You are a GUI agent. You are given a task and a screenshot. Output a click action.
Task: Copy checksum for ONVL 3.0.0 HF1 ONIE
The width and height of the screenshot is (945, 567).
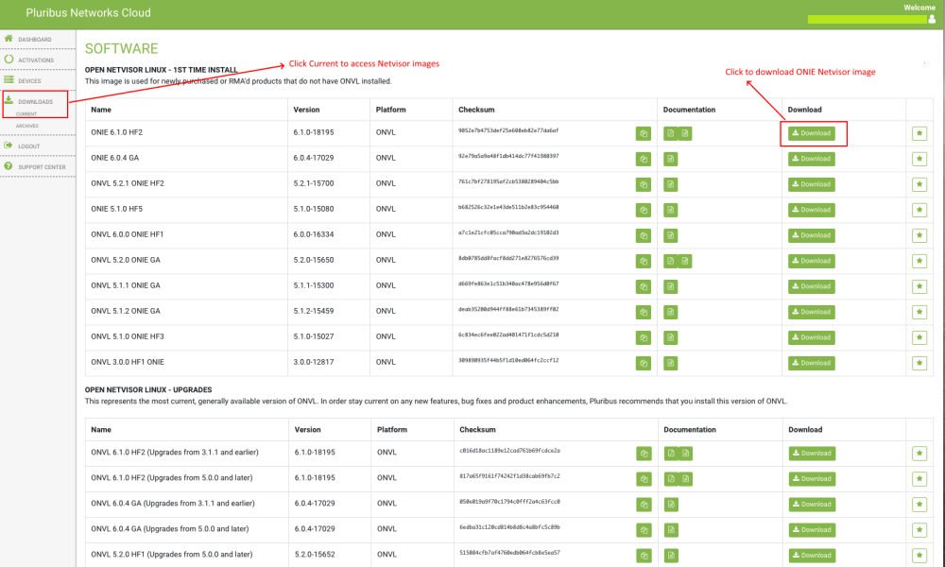click(643, 363)
